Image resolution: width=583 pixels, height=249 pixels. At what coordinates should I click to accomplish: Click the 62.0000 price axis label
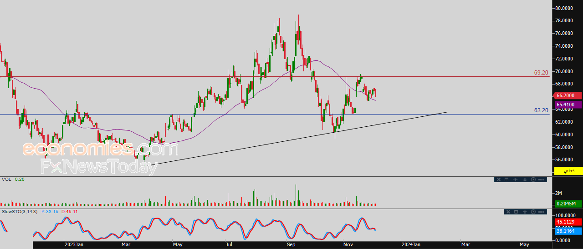pyautogui.click(x=563, y=122)
